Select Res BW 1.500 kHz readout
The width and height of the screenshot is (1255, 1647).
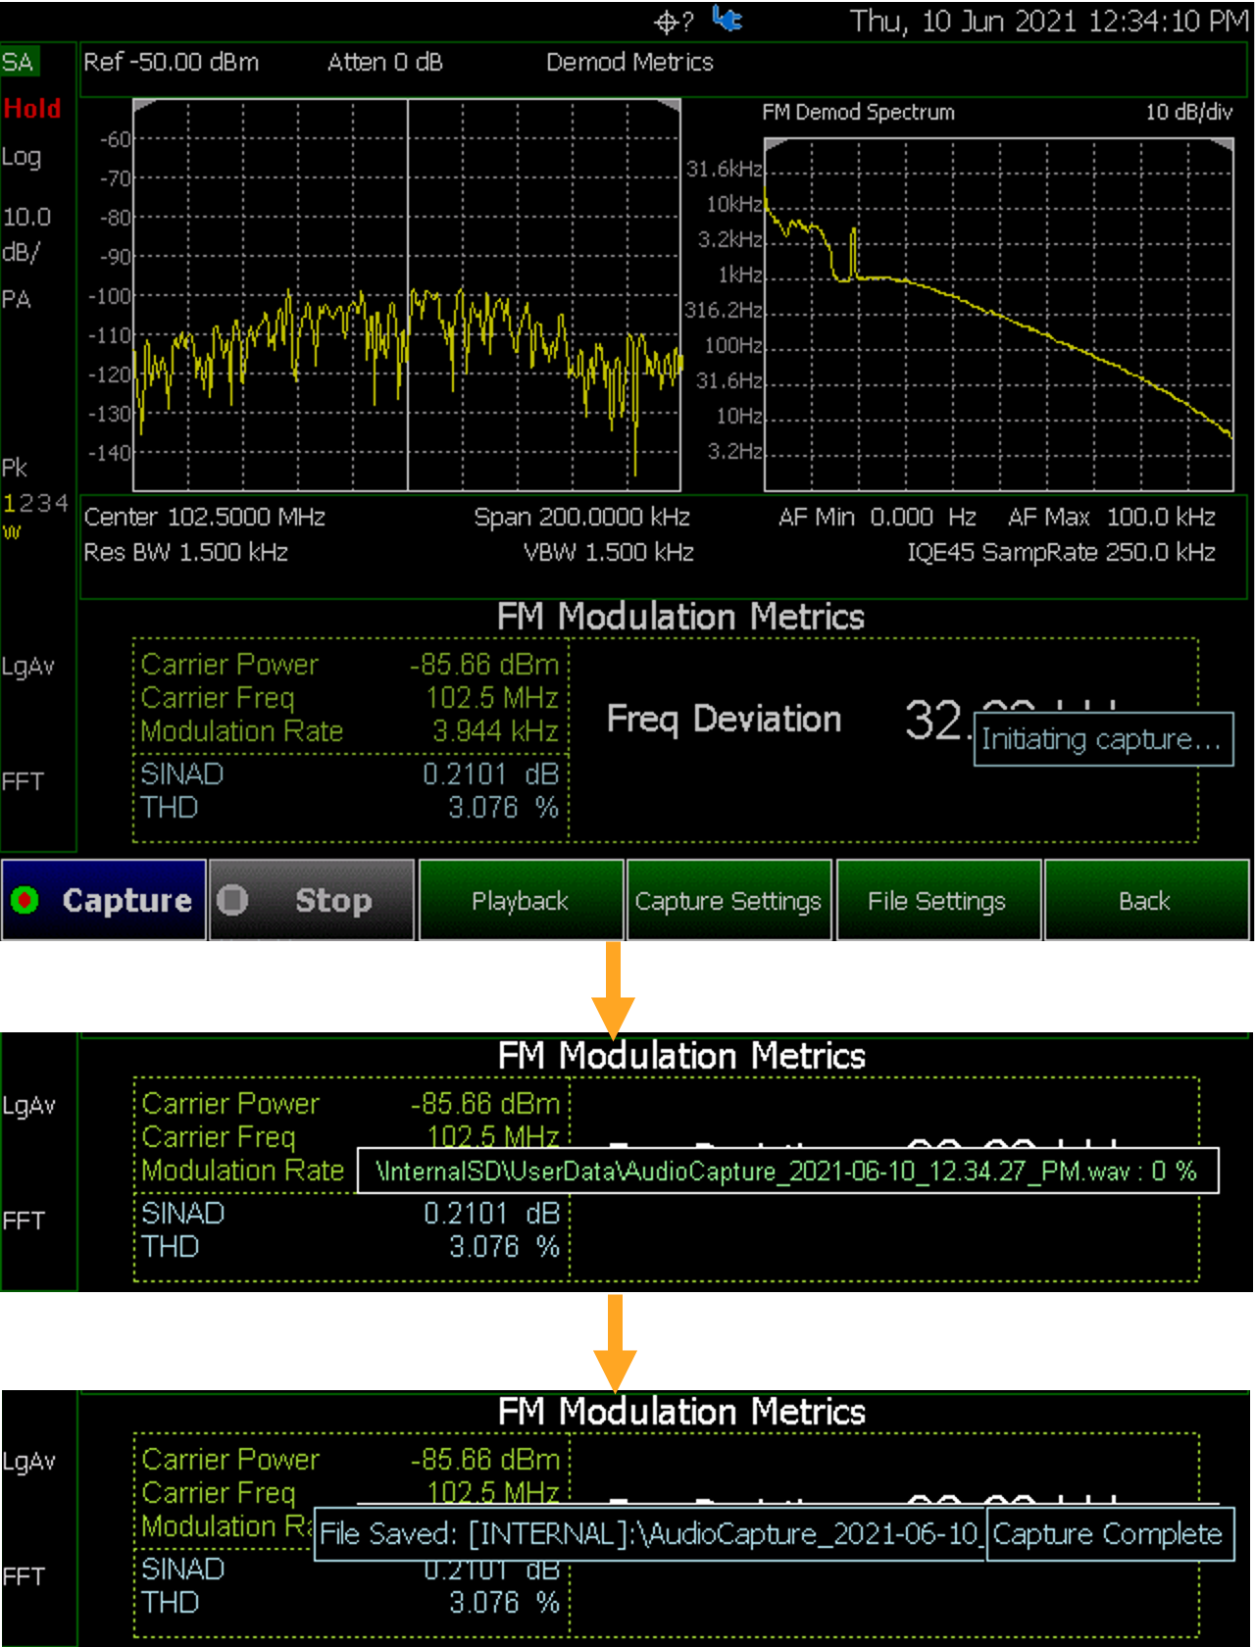tap(186, 552)
